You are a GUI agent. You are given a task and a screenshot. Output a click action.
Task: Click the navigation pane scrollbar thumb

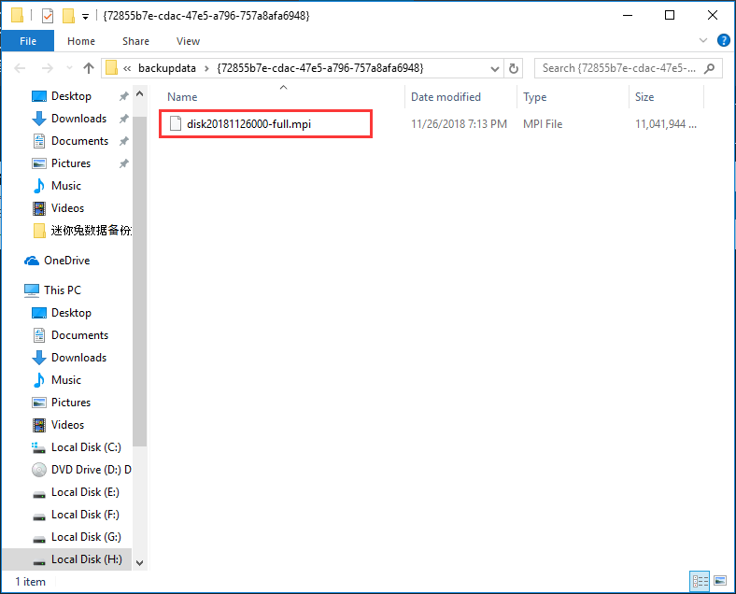point(139,280)
